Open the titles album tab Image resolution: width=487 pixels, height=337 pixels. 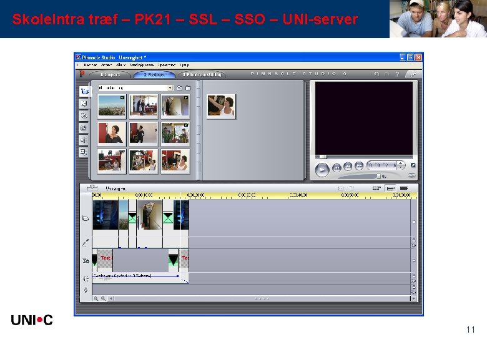[84, 115]
